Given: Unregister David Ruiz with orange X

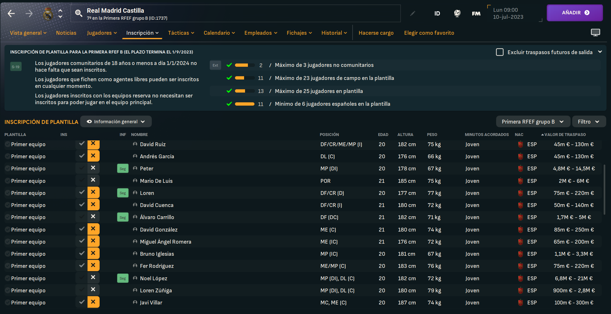Looking at the screenshot, I should click(93, 144).
